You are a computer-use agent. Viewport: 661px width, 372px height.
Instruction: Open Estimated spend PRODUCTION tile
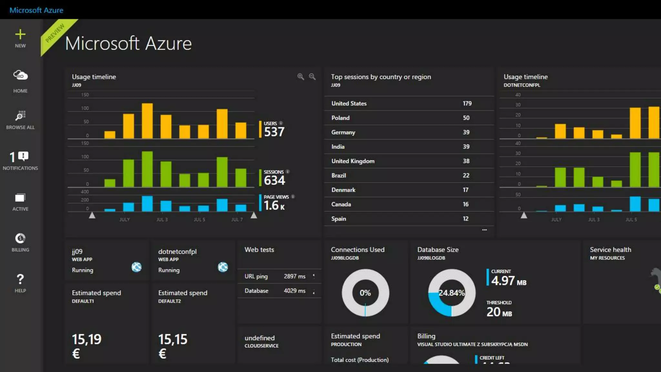coord(366,345)
